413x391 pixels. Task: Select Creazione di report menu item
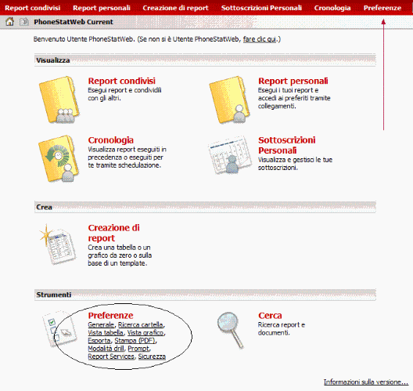click(x=175, y=8)
